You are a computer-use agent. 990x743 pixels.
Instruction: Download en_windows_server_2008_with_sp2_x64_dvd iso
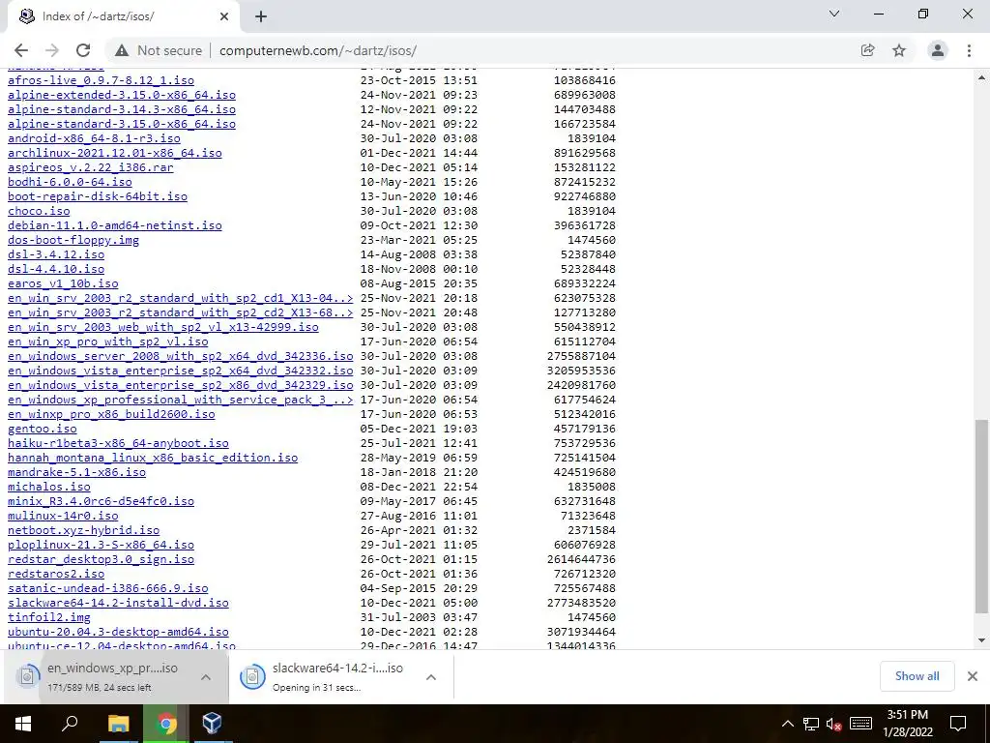click(x=181, y=356)
